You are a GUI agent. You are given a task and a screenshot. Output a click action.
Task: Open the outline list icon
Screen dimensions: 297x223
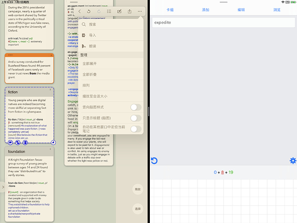(109, 11)
